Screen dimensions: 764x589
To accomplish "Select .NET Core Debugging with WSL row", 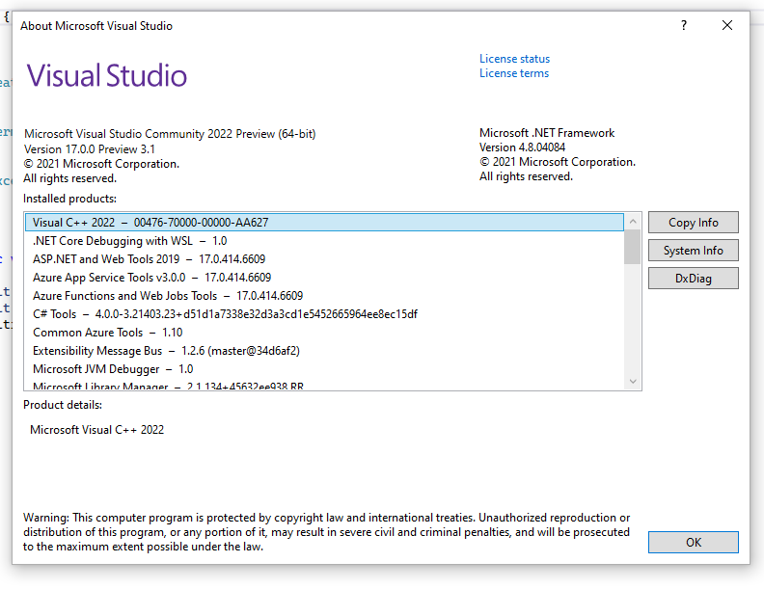I will click(x=324, y=241).
